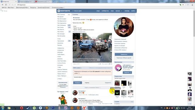Open игры in VK header
Screen dimensions: 195x110
pyautogui.click(x=112, y=11)
